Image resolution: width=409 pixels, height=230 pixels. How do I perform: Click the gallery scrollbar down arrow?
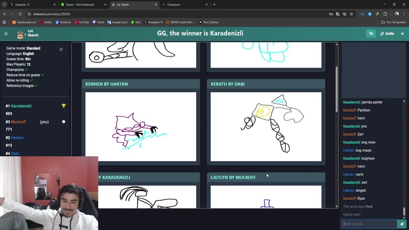coord(336,207)
